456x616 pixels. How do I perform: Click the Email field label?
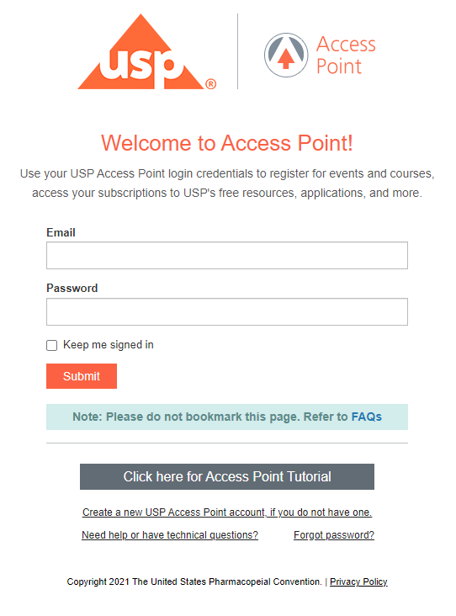coord(61,232)
